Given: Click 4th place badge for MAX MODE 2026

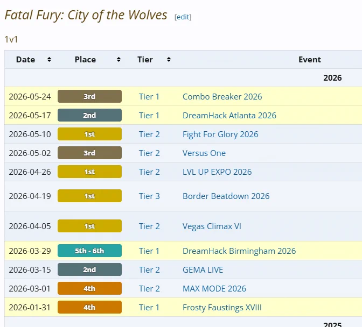Looking at the screenshot, I should tap(89, 288).
